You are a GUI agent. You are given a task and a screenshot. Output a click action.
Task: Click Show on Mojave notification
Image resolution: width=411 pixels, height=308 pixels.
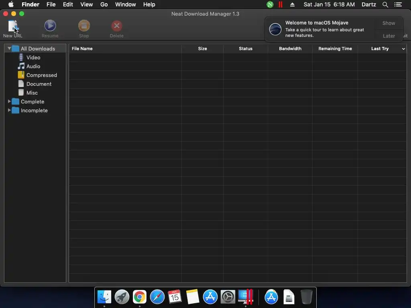tap(389, 23)
